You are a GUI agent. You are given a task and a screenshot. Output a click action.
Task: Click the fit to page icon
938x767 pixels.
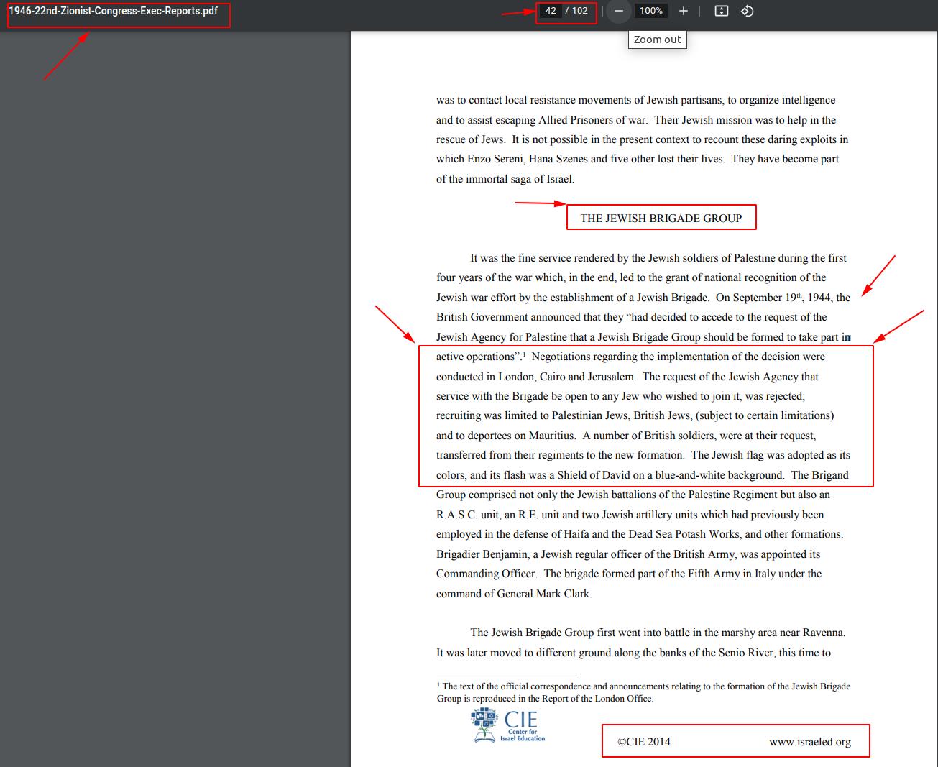pos(722,11)
